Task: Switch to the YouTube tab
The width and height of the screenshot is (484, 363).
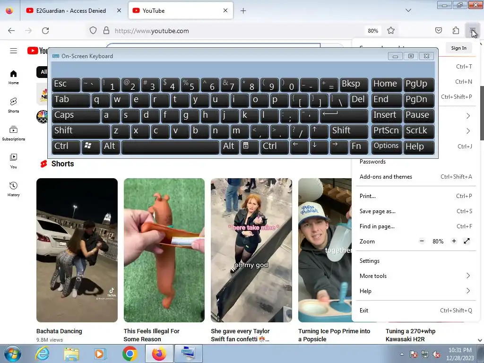Action: click(181, 10)
